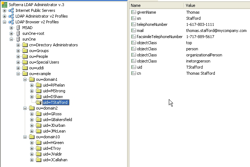This screenshot has height=167, width=250.
Task: Click the ou=domain10 folder icon
Action: [32, 137]
